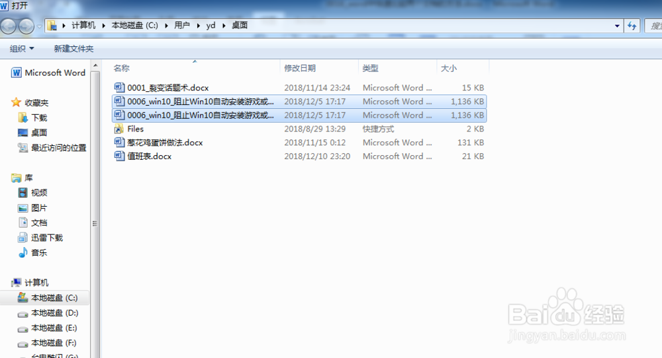Viewport: 662px width, 358px height.
Task: Select 最近访问的位置 in sidebar
Action: coord(59,148)
